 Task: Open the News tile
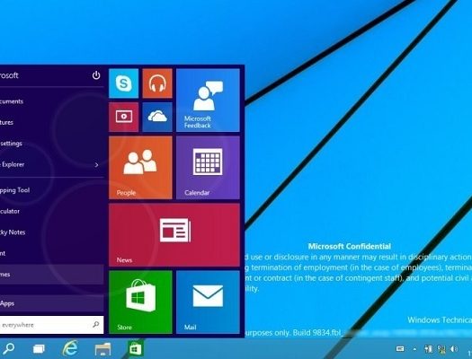click(174, 234)
